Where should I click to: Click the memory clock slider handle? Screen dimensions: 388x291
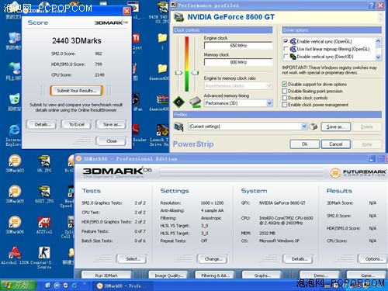point(195,73)
